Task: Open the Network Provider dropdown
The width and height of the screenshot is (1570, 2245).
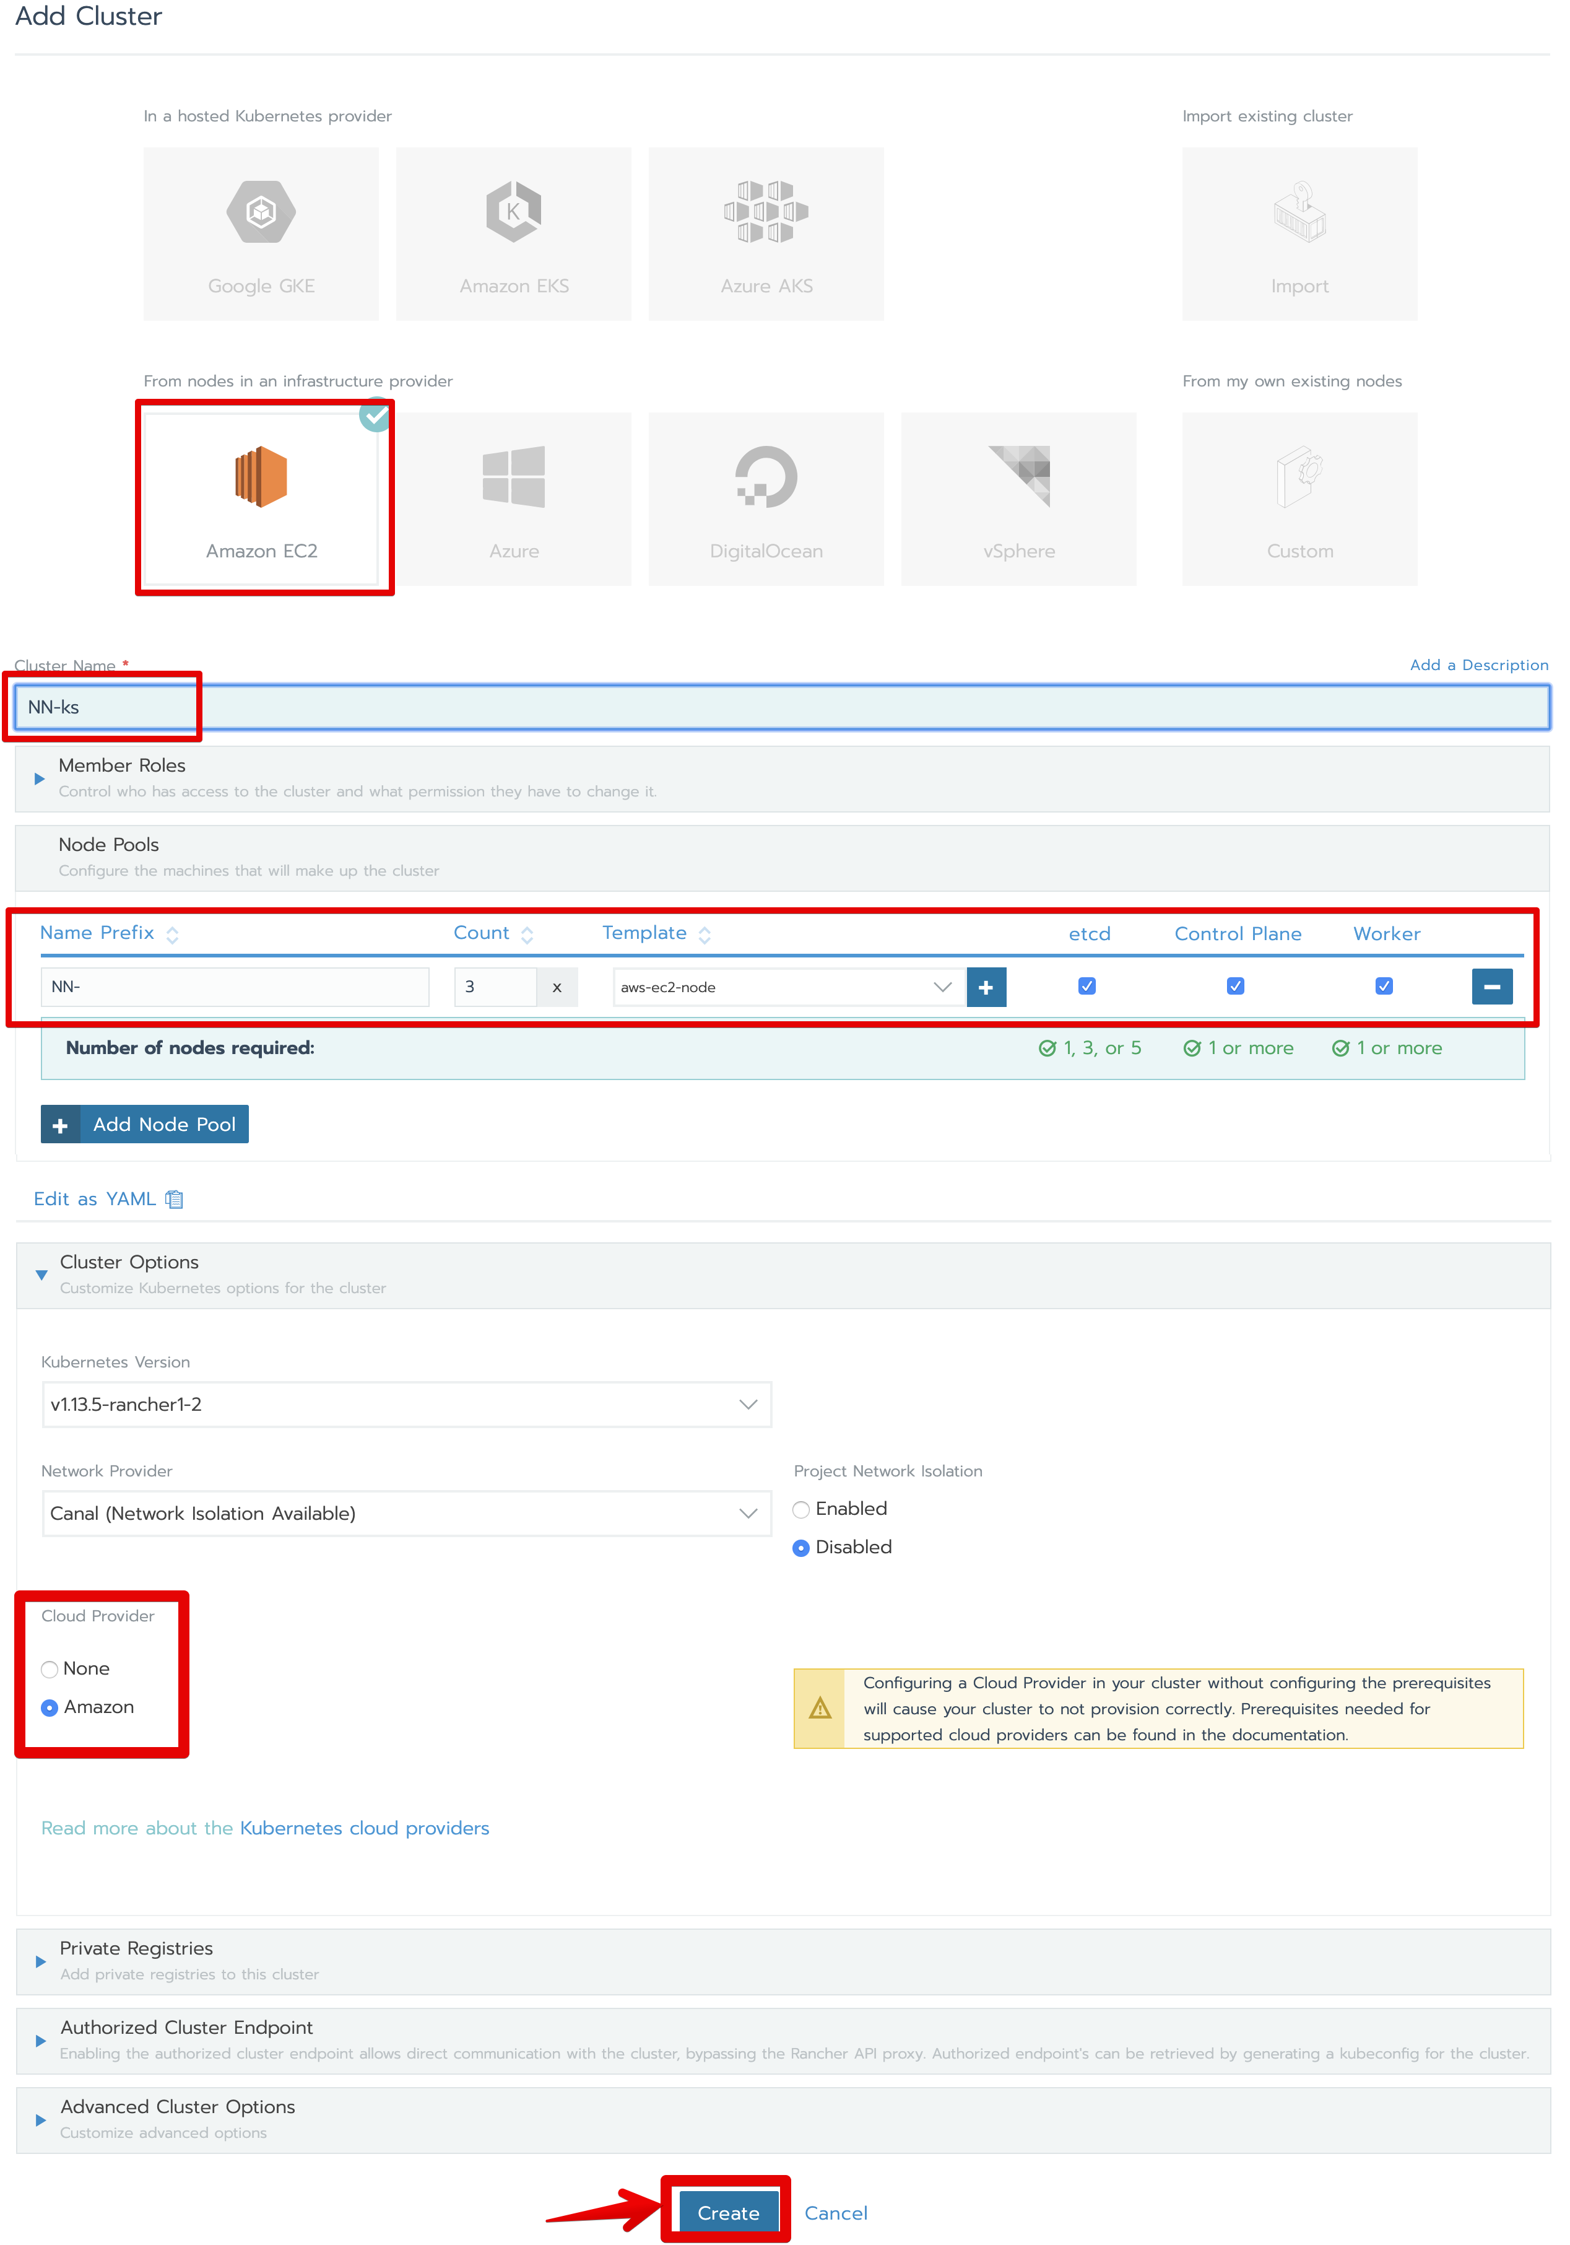Action: tap(406, 1514)
